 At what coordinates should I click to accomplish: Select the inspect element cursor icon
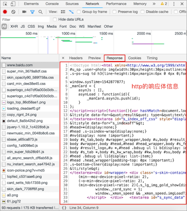pyautogui.click(x=5, y=4)
